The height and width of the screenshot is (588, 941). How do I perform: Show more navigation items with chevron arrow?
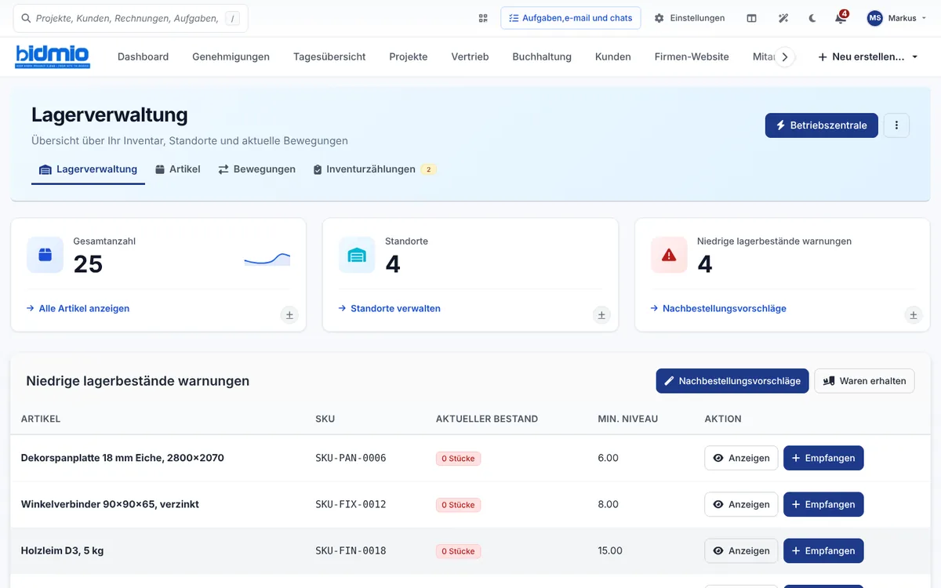click(x=784, y=56)
